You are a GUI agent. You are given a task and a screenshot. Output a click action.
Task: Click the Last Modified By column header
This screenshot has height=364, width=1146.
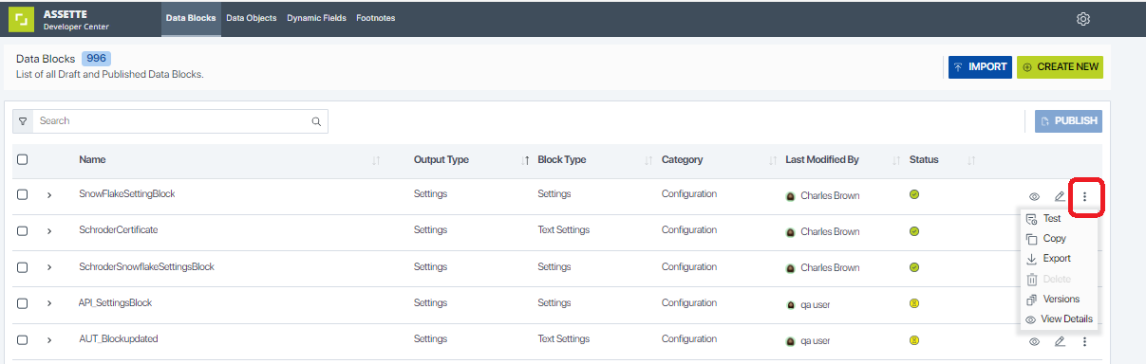(x=822, y=160)
